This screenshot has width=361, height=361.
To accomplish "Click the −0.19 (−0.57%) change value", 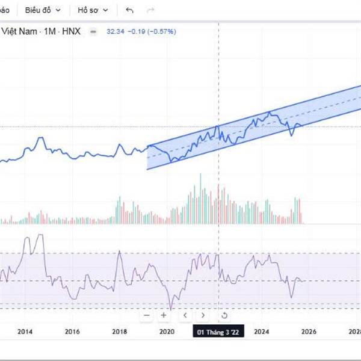I will click(152, 31).
